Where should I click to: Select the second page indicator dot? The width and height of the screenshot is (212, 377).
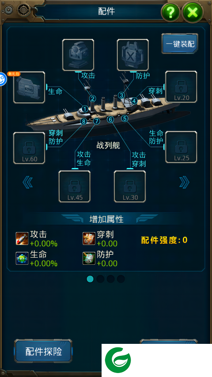pos(100,279)
